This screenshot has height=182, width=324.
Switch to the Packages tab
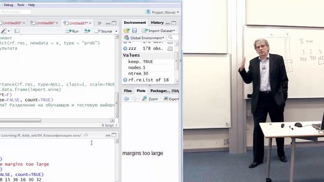pos(158,91)
